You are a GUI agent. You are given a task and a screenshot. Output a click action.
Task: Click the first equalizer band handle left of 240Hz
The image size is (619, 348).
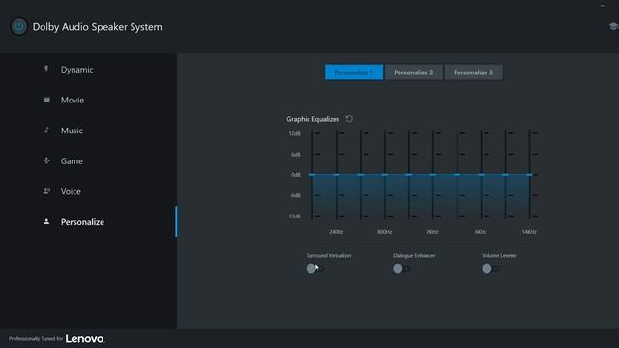click(x=312, y=174)
